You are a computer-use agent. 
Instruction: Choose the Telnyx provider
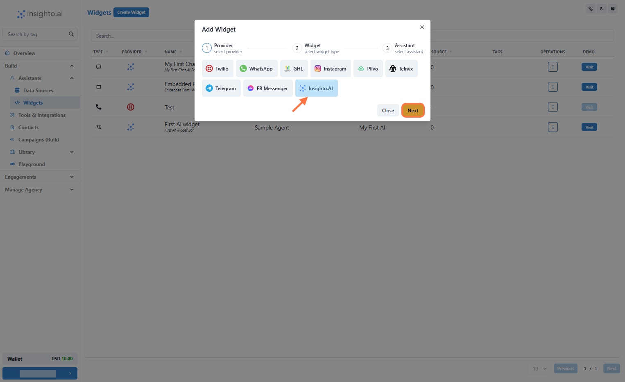coord(401,68)
